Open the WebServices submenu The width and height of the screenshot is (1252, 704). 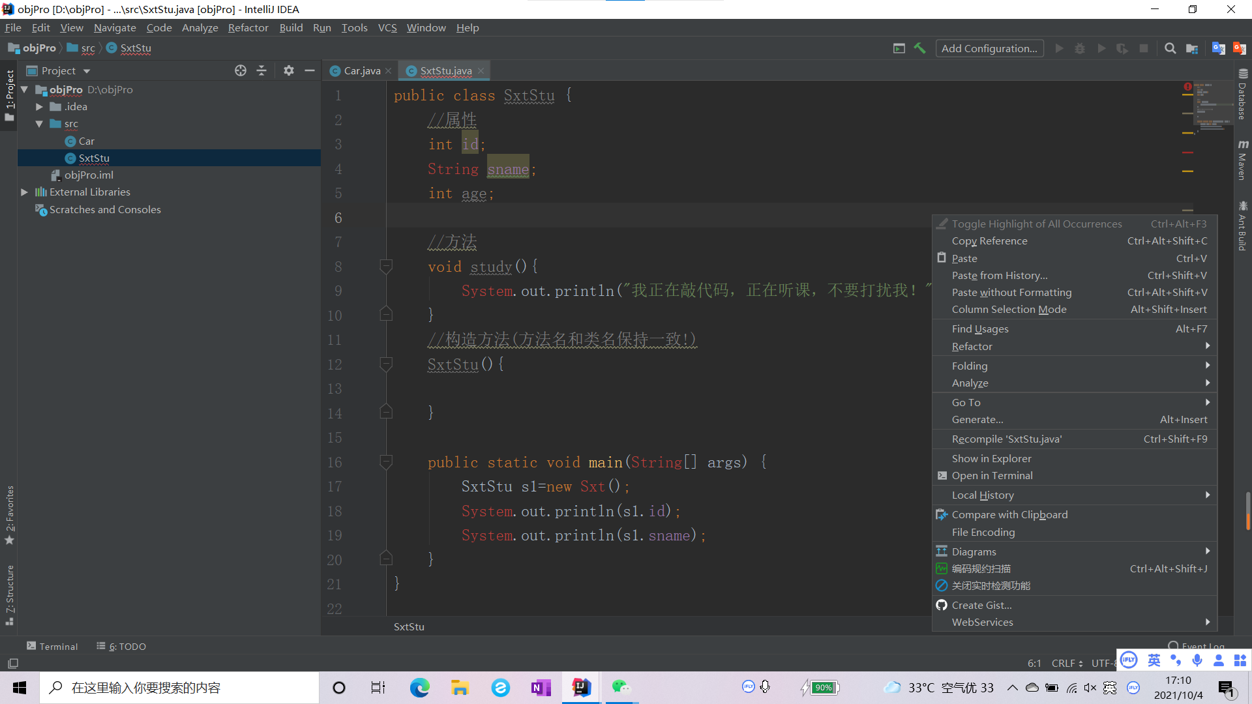[1075, 622]
